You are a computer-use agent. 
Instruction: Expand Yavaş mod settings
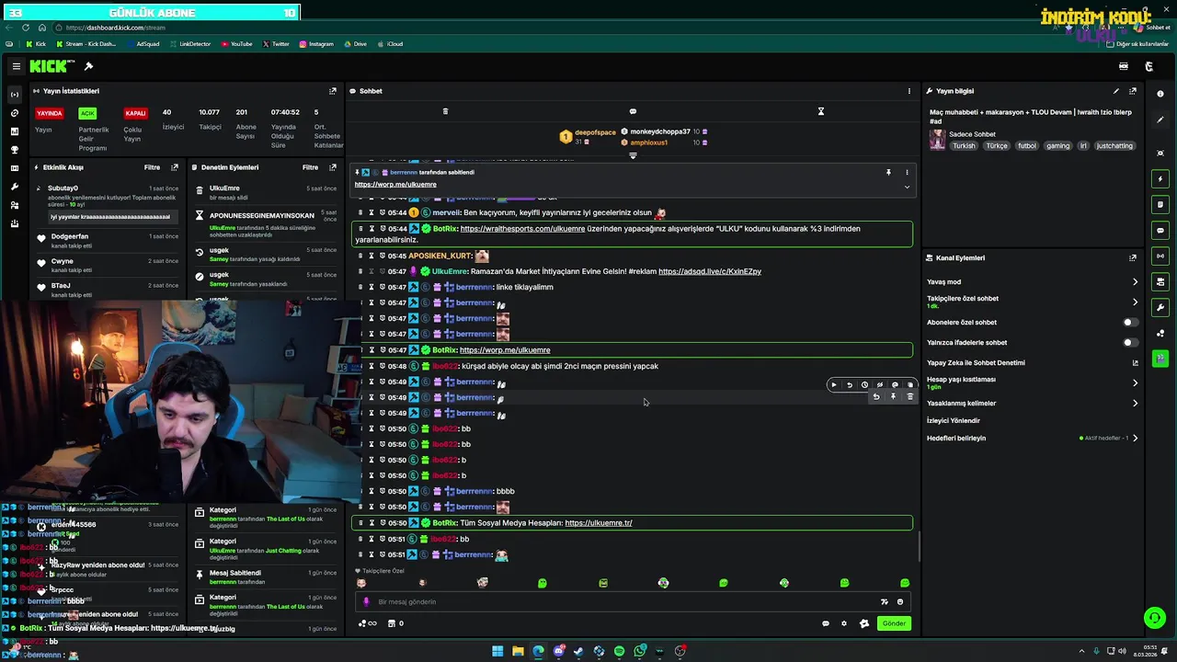coord(1135,282)
